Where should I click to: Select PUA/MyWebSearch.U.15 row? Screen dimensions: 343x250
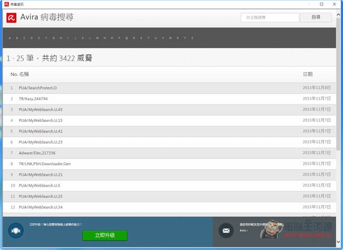tap(169, 120)
